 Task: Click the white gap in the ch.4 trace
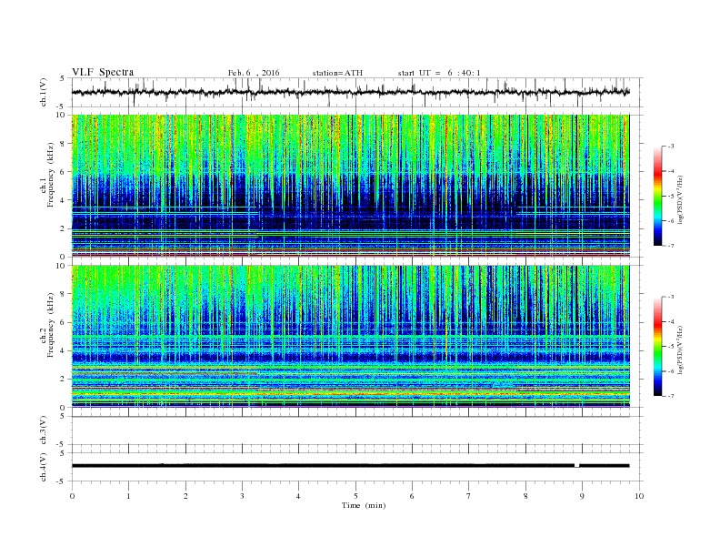577,466
